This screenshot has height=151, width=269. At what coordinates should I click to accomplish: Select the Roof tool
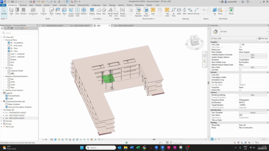point(51,11)
